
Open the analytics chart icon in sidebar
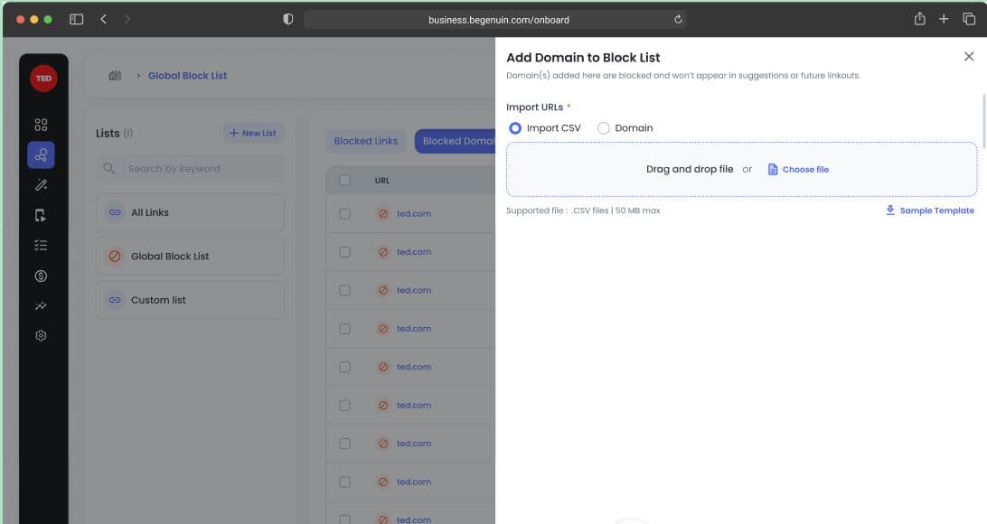click(41, 305)
